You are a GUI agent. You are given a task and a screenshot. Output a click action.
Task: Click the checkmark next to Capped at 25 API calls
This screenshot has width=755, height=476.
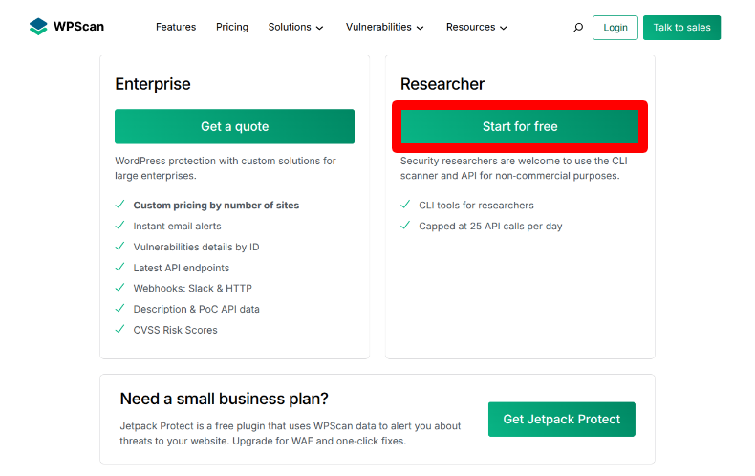click(x=405, y=226)
